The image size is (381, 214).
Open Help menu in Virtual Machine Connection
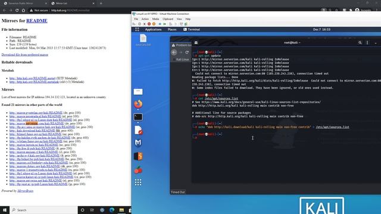click(188, 19)
